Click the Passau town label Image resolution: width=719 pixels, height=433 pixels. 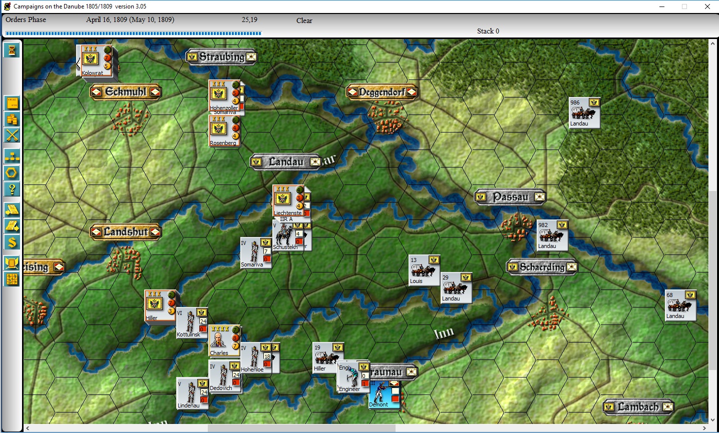[x=510, y=196]
